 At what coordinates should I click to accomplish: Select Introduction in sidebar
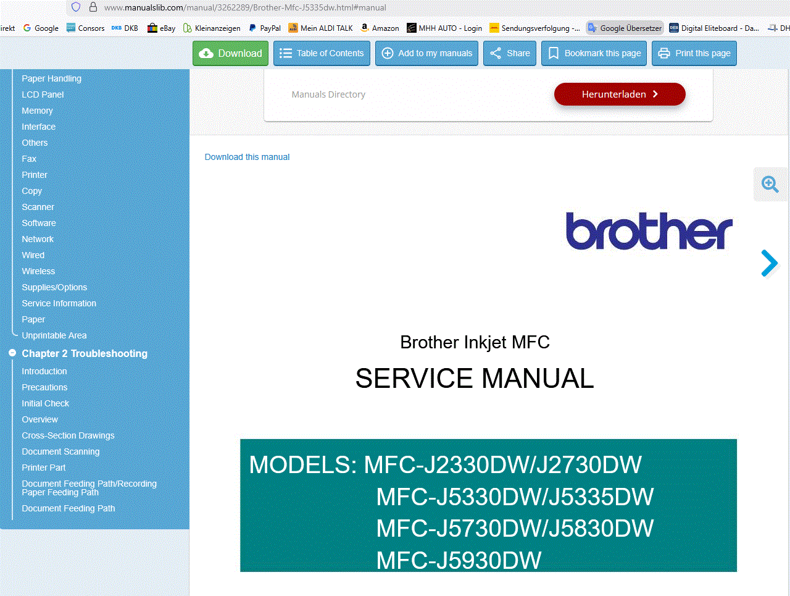(44, 371)
